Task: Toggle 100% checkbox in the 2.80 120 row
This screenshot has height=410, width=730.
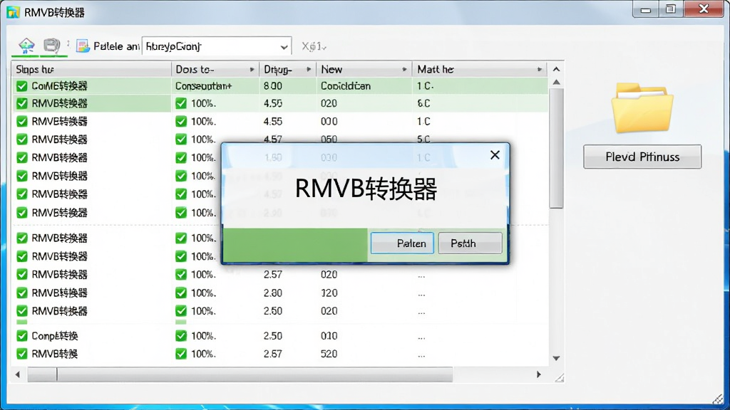Action: point(181,293)
